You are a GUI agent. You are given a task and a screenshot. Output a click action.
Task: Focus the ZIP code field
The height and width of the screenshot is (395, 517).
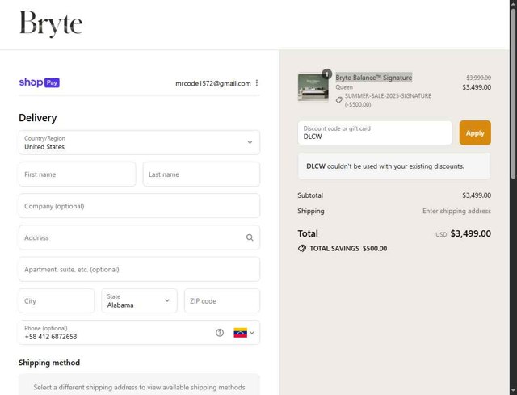click(222, 300)
